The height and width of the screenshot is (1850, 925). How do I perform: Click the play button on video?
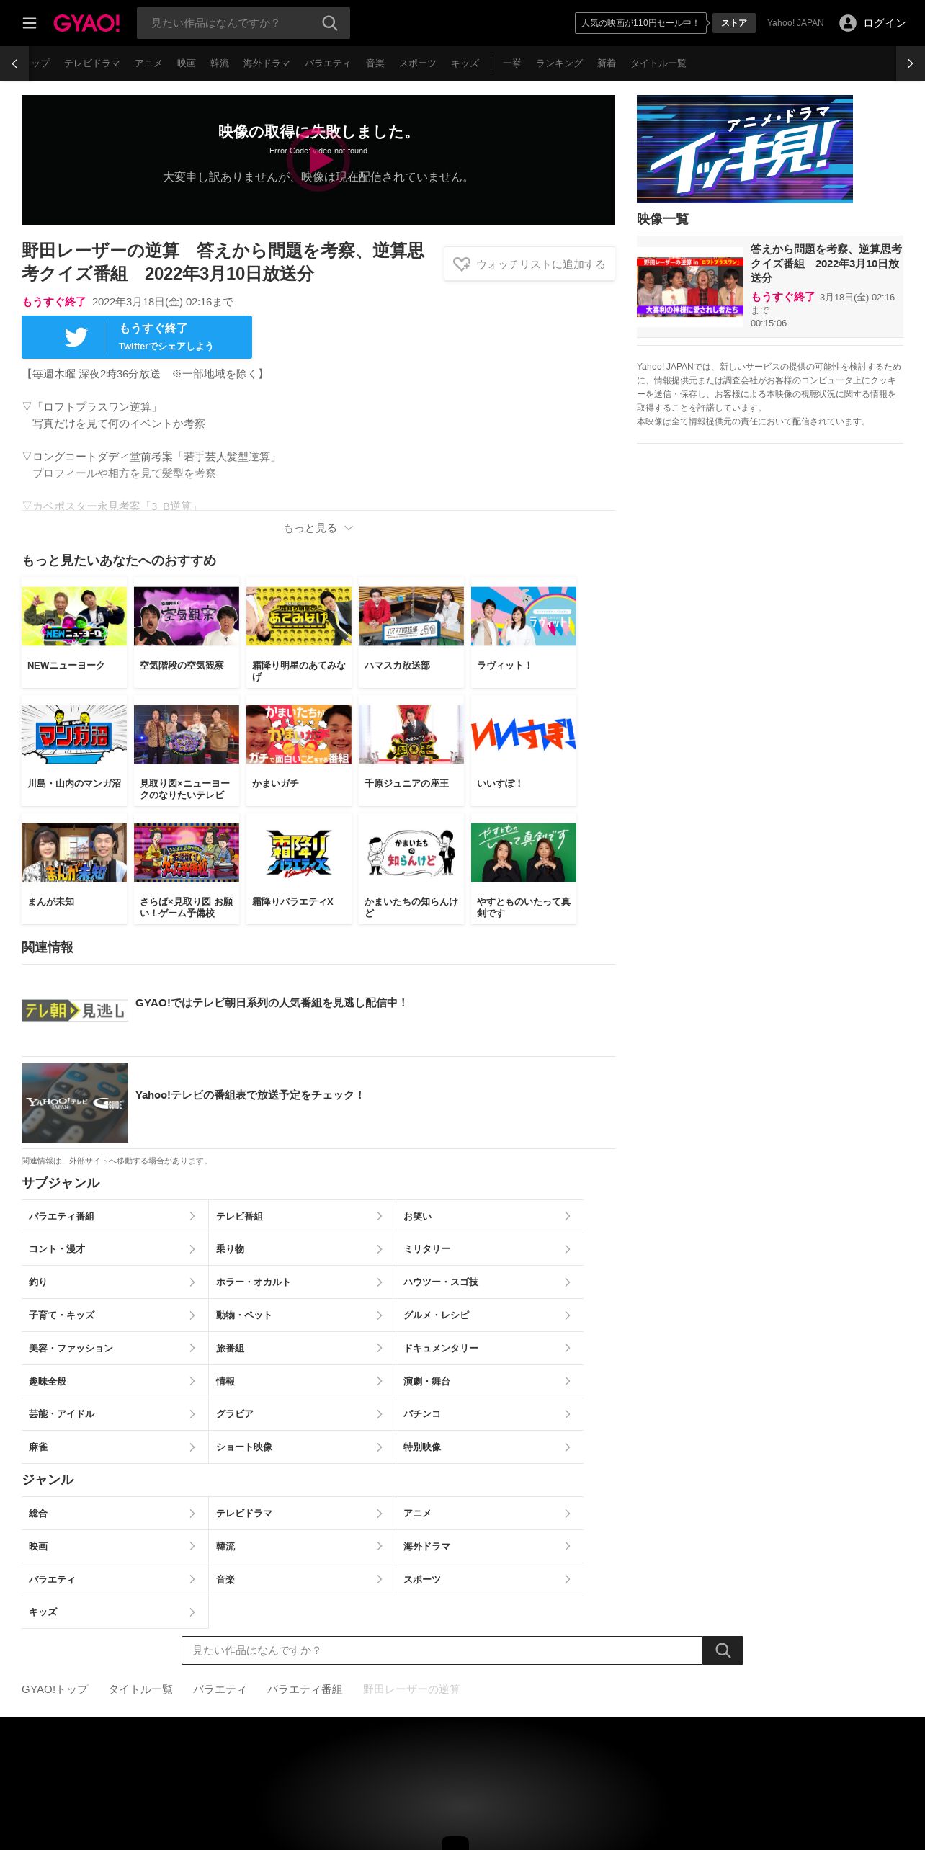(x=318, y=160)
